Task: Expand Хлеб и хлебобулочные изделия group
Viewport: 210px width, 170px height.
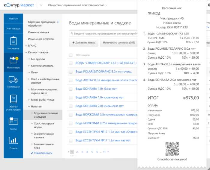Action: (x=29, y=79)
